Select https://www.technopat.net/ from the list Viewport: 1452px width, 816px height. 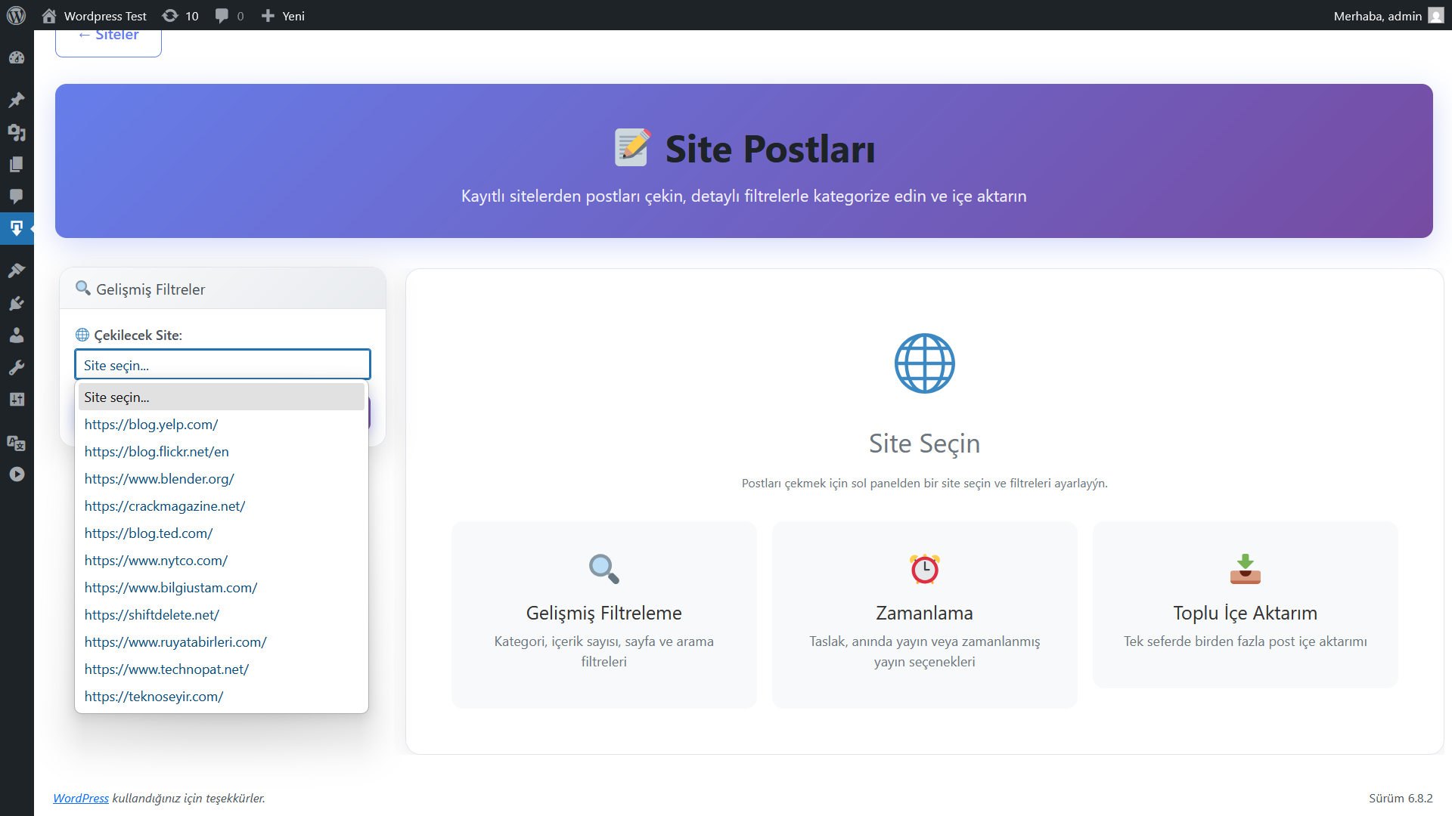[222, 669]
